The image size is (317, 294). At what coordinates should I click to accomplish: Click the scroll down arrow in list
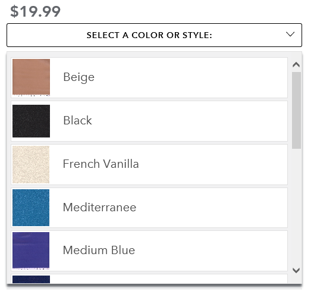[296, 270]
